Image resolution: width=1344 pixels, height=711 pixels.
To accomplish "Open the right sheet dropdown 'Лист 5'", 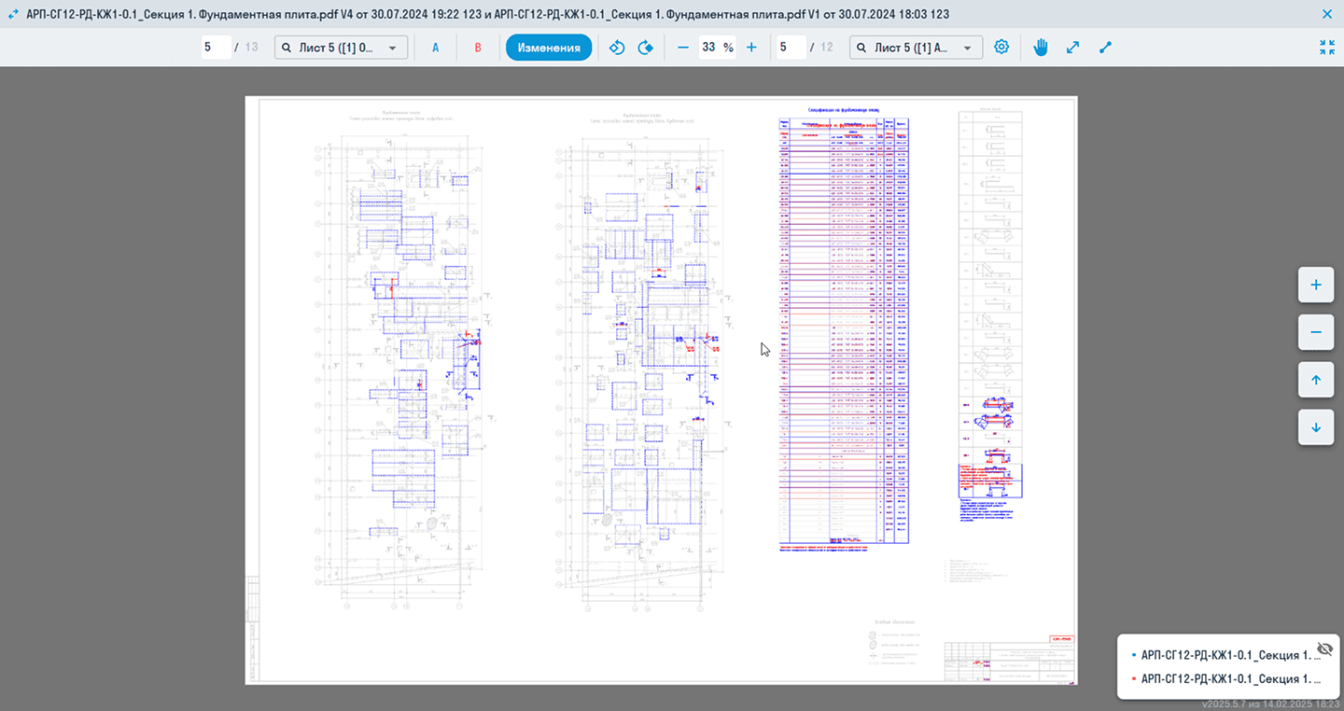I will (x=916, y=48).
